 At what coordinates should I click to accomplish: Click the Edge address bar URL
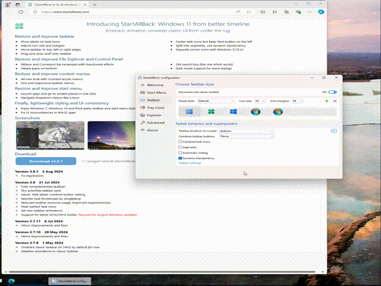(65, 12)
